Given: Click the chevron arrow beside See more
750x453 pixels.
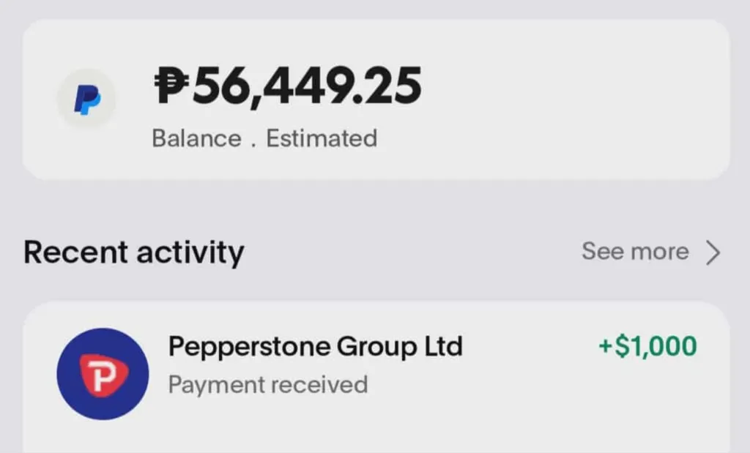Looking at the screenshot, I should (x=713, y=252).
